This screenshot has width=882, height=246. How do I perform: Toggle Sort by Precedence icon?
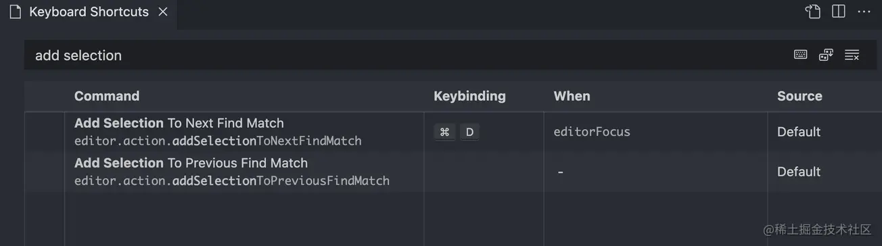coord(826,55)
